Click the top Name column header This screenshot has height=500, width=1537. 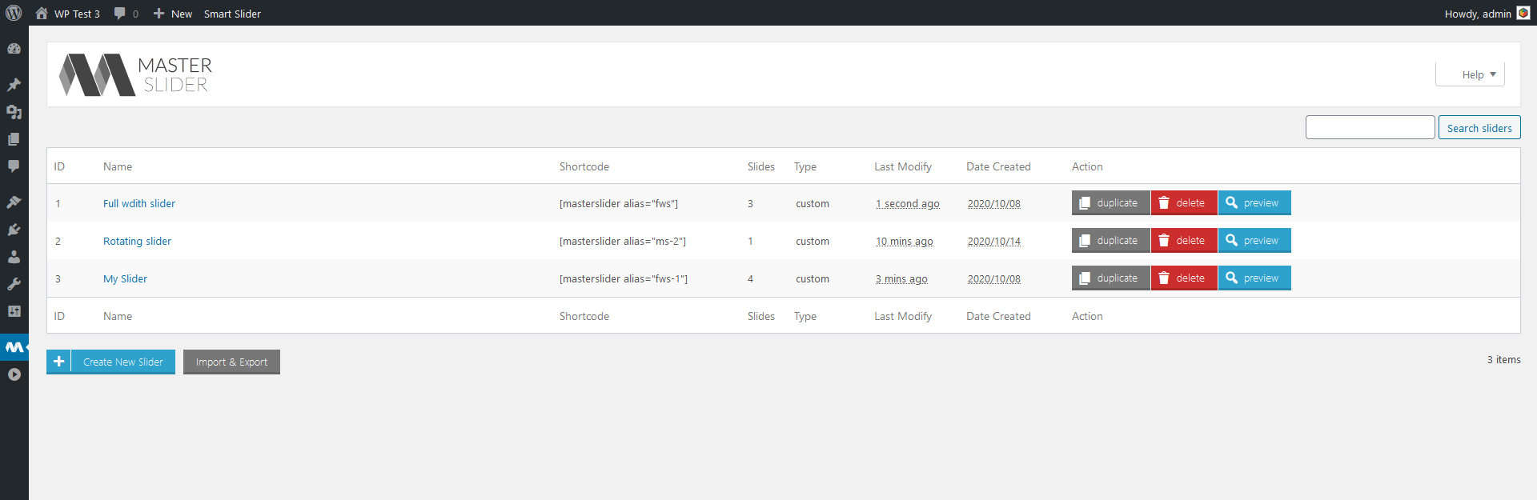coord(118,166)
